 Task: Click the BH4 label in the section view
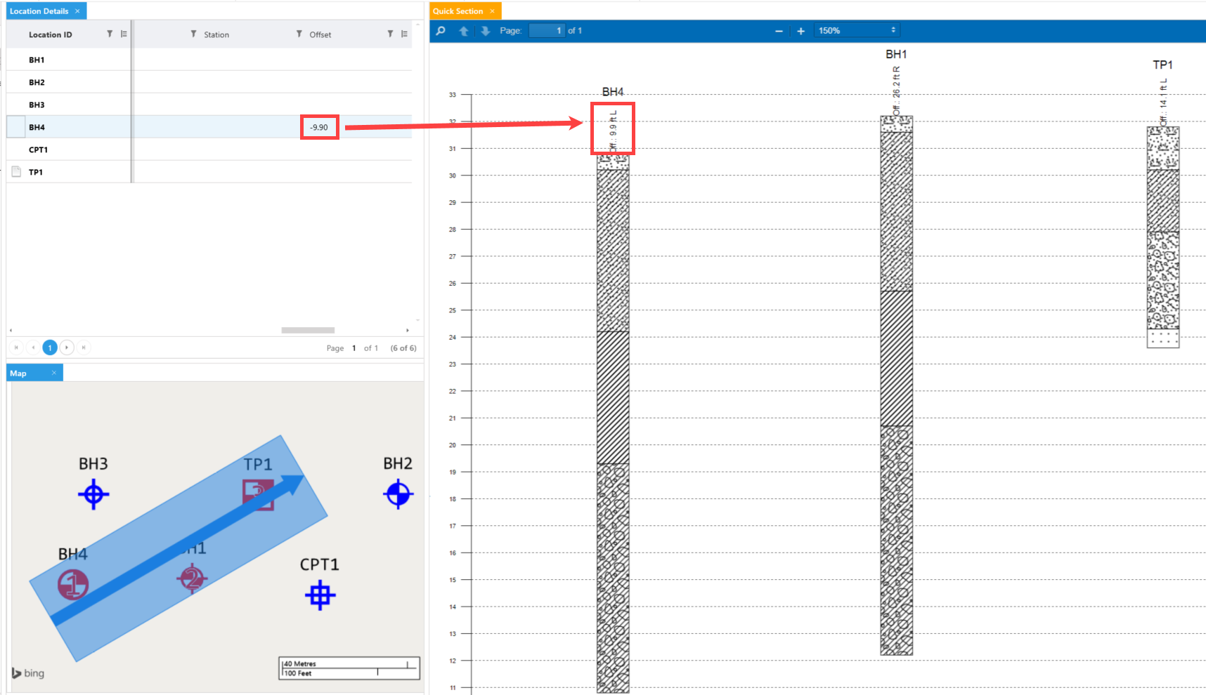click(613, 92)
